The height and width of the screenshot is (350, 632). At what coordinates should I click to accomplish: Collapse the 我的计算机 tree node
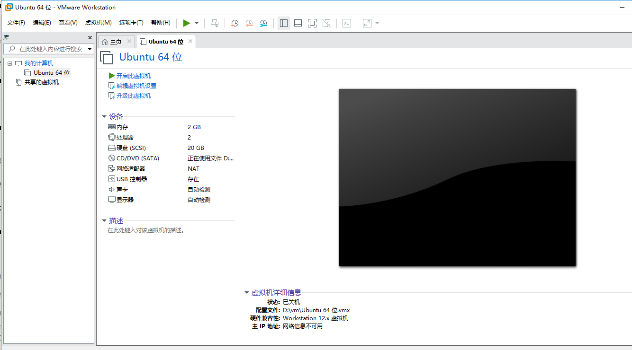pos(9,63)
